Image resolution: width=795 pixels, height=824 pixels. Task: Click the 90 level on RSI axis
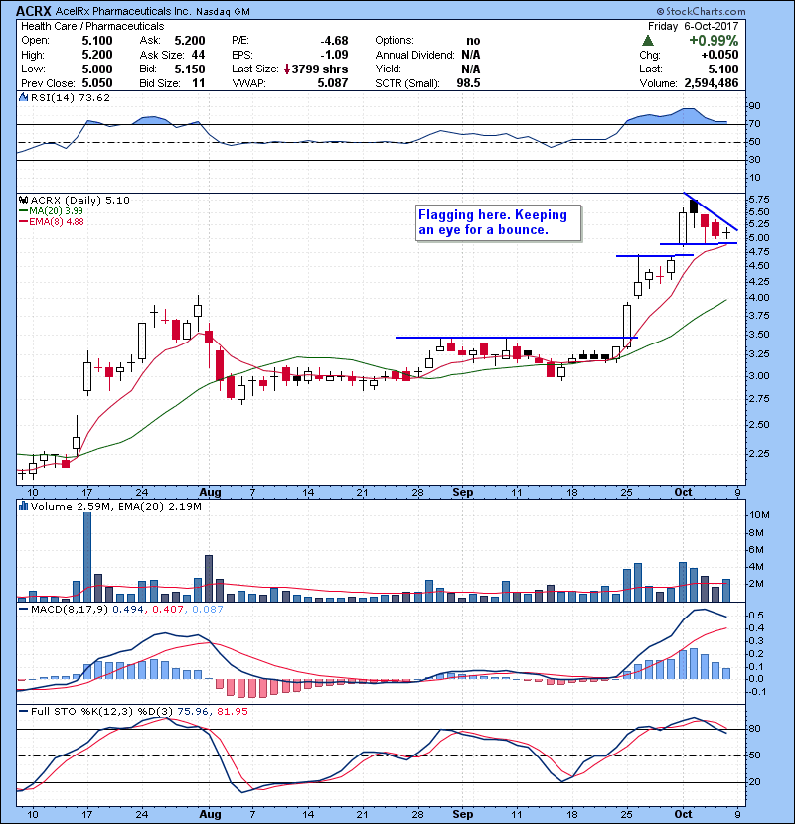[754, 106]
